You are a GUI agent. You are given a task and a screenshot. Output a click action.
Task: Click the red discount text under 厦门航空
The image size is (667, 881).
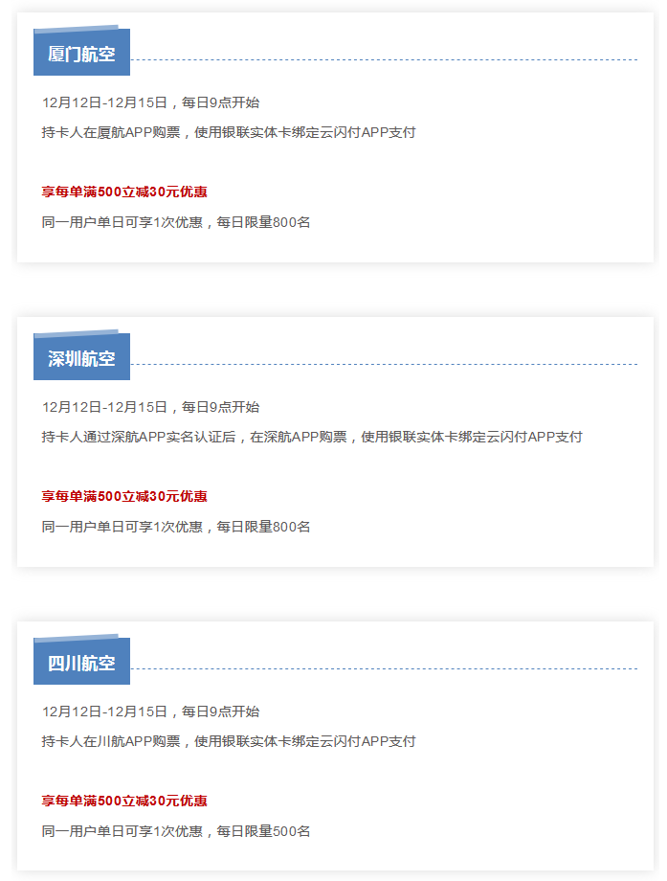click(x=124, y=192)
